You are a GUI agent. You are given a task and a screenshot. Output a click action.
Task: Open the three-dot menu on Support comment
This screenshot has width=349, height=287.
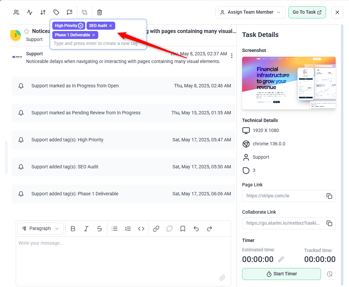click(232, 56)
